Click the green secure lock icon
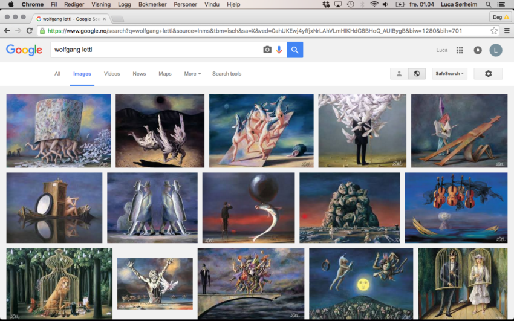514x321 pixels. point(42,31)
